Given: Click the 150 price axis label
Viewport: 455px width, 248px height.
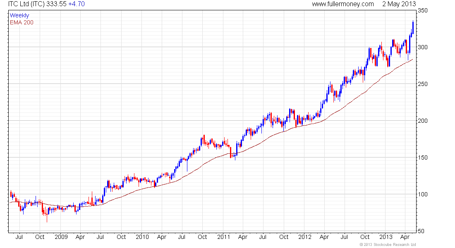Looking at the screenshot, I should (x=422, y=157).
